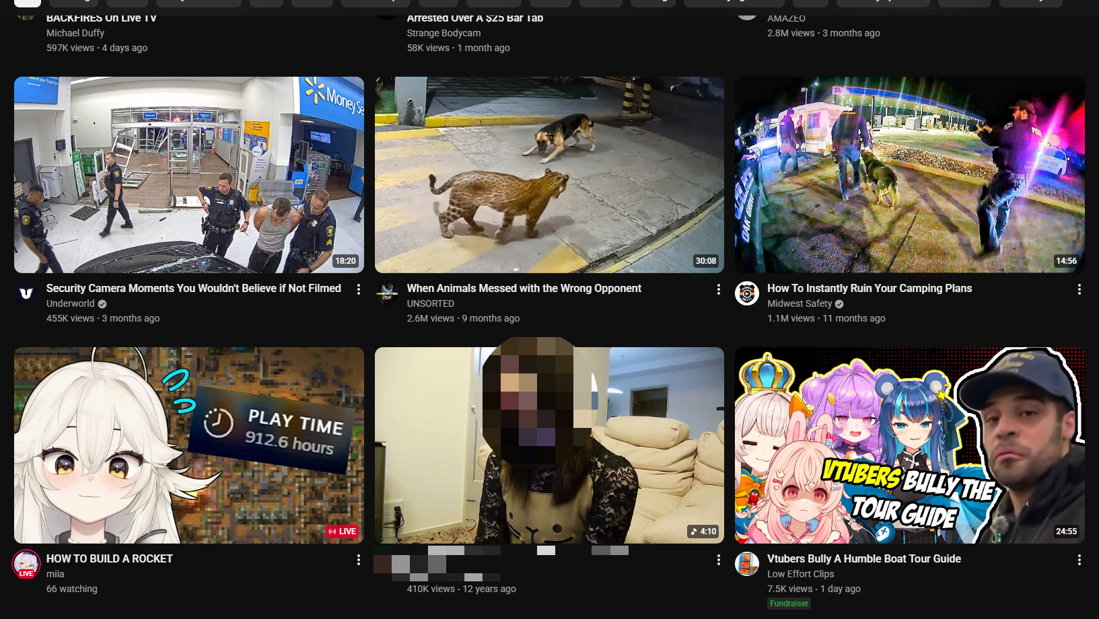Click '597K views · 4 days ago' text
Viewport: 1099px width, 619px height.
point(97,48)
